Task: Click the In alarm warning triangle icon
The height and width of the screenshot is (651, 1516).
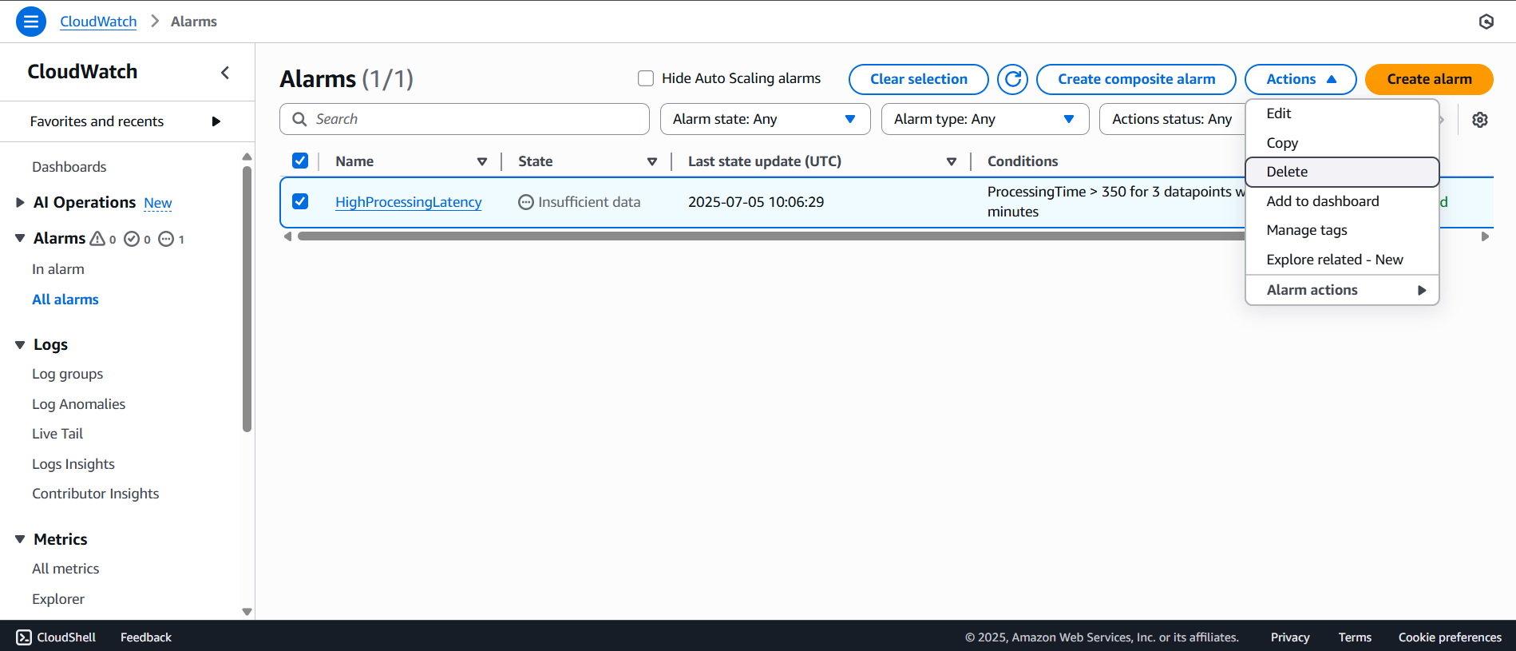Action: tap(97, 239)
